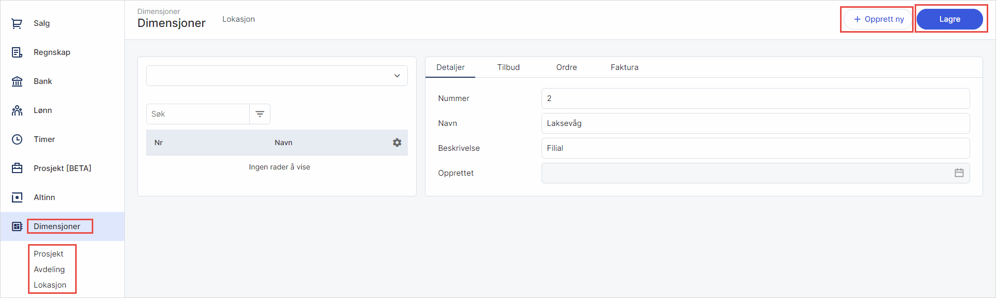This screenshot has width=996, height=298.
Task: Focus the Navn field containing Laksevåg
Action: click(755, 123)
